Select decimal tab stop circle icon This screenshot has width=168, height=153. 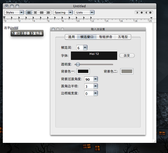(150, 12)
